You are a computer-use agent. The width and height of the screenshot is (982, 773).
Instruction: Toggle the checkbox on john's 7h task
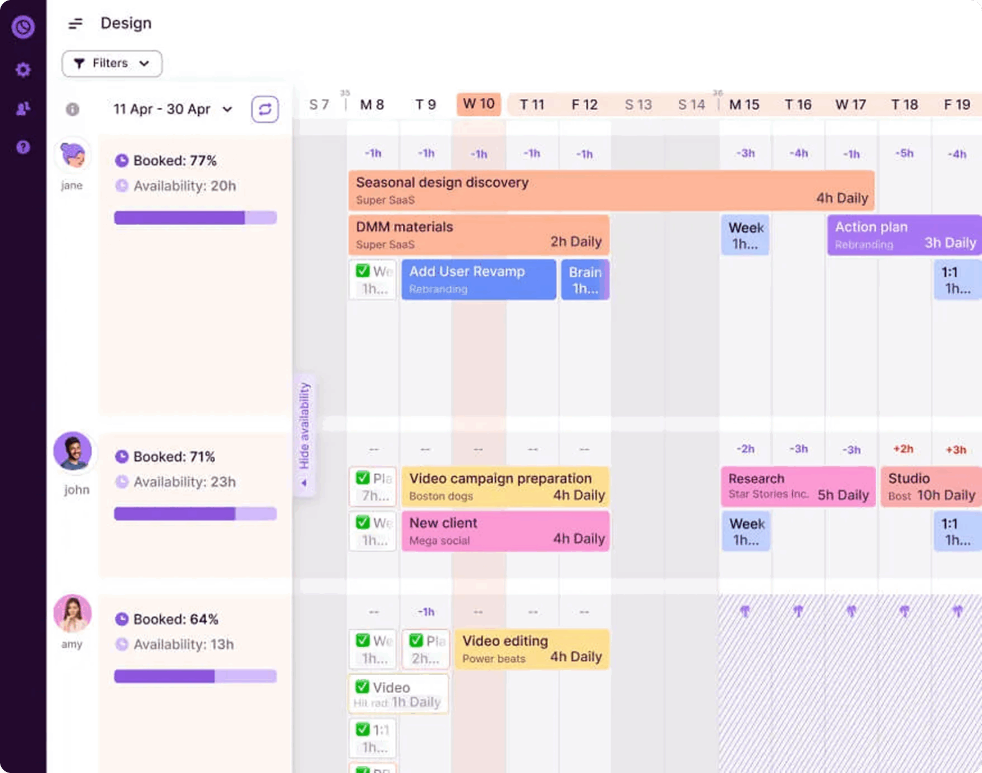click(363, 479)
